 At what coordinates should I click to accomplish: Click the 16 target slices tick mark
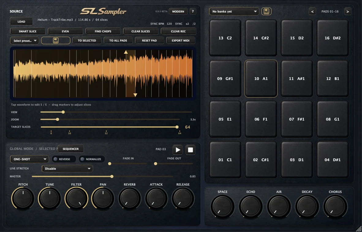70,132
